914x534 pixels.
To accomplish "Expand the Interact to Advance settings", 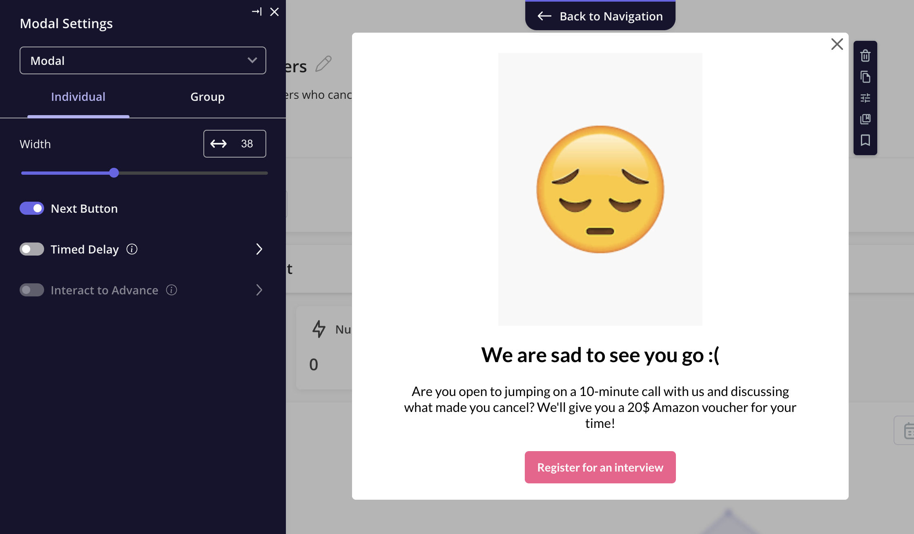I will [259, 289].
